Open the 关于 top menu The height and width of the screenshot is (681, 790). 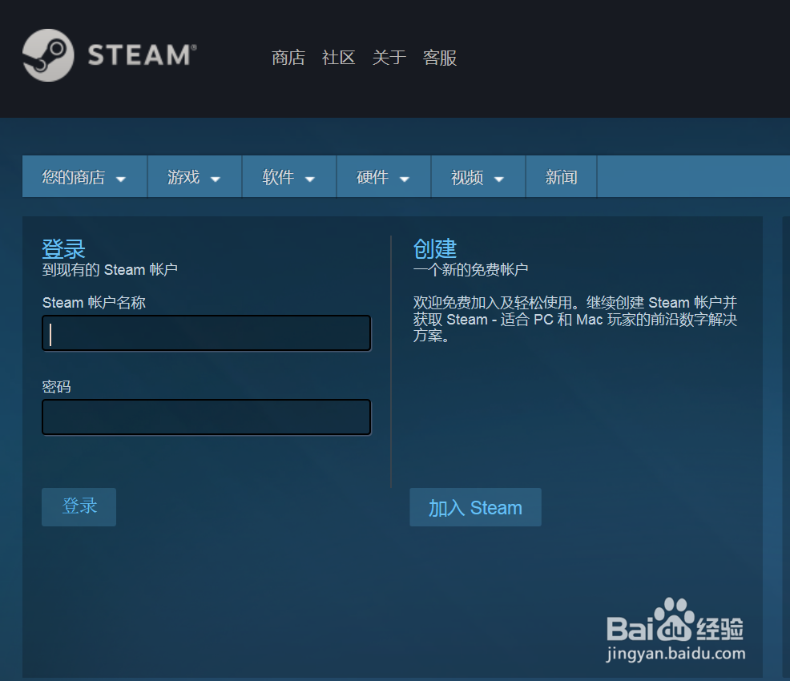point(389,58)
